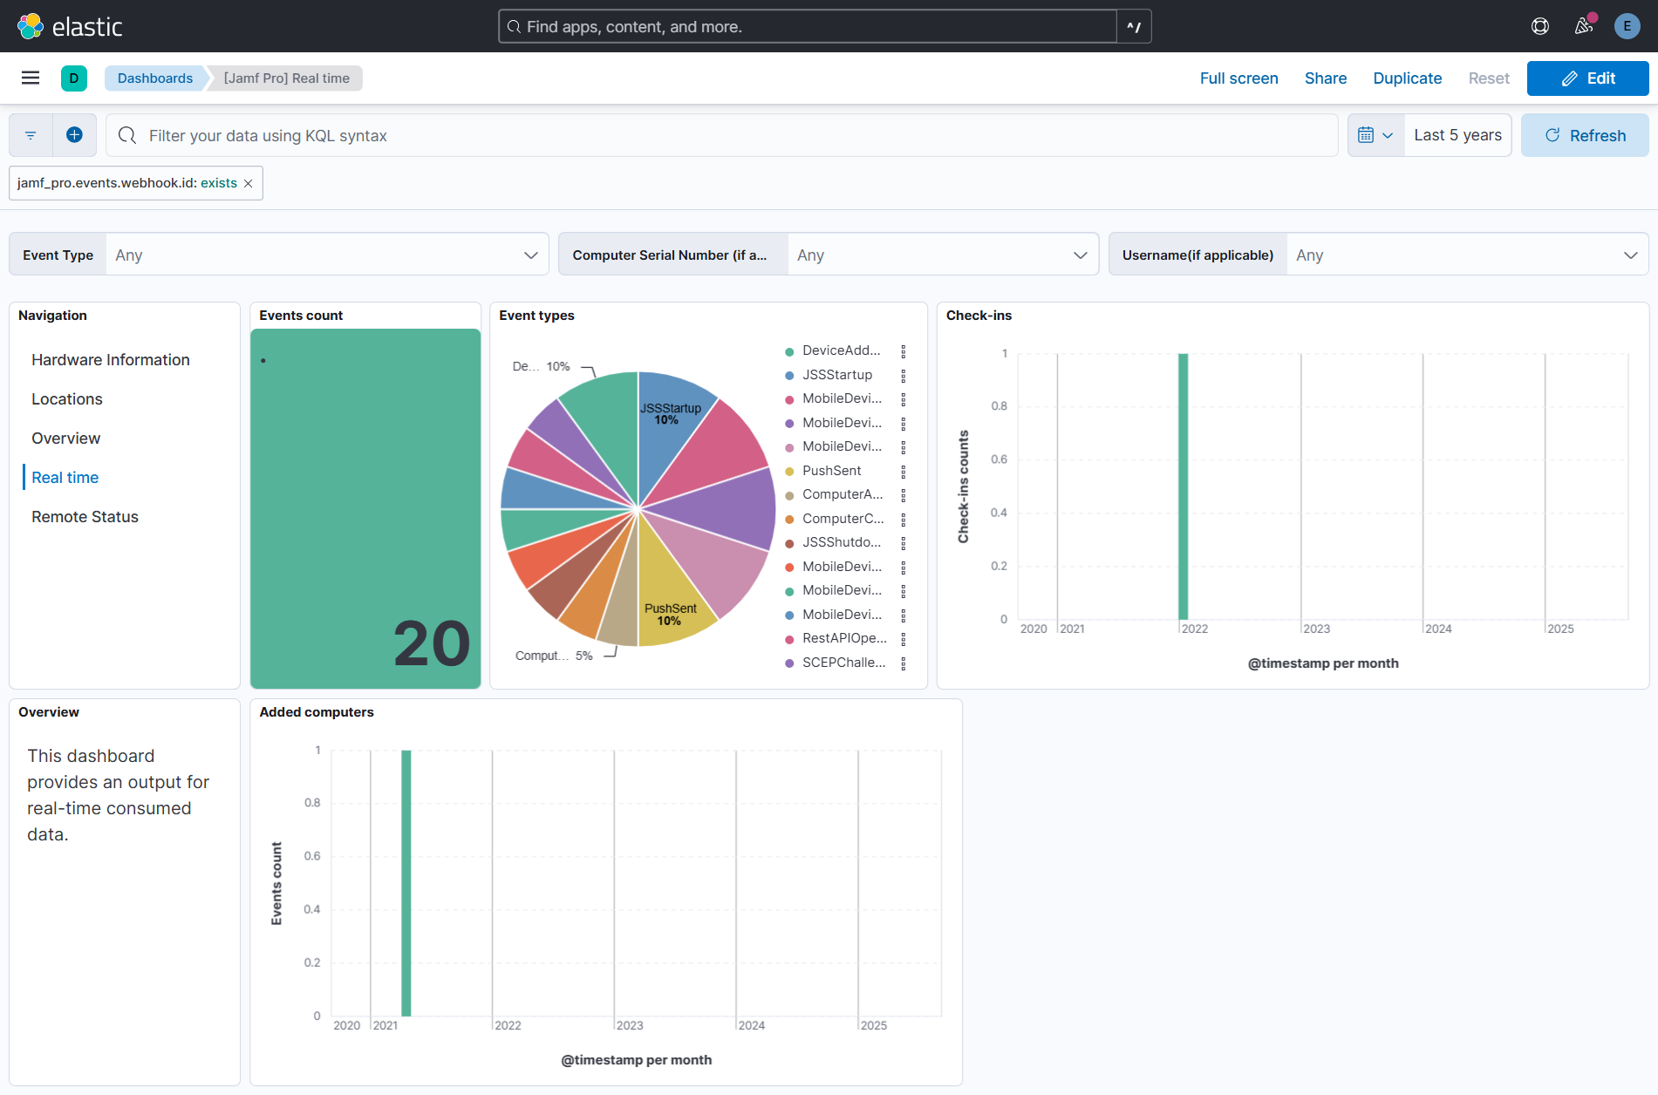Open the filter options icon
The height and width of the screenshot is (1095, 1658).
[x=30, y=134]
